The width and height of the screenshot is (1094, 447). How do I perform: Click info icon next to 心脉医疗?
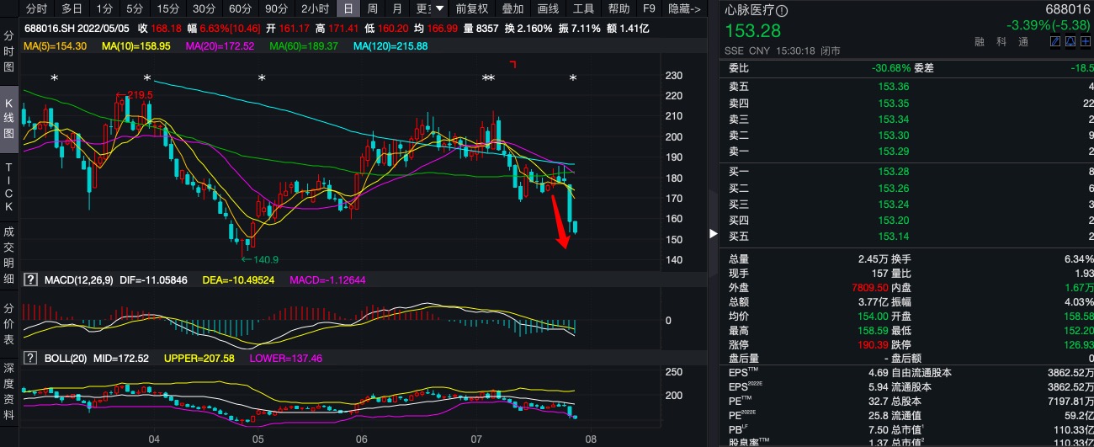[x=783, y=11]
